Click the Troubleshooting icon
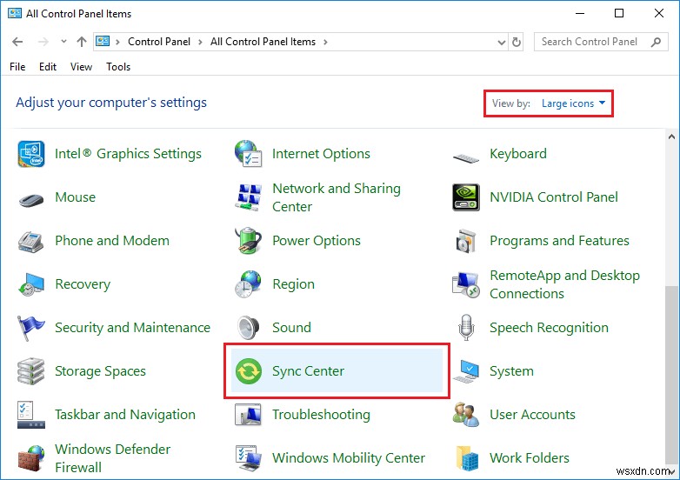Screen dimensions: 680x480 [x=248, y=415]
